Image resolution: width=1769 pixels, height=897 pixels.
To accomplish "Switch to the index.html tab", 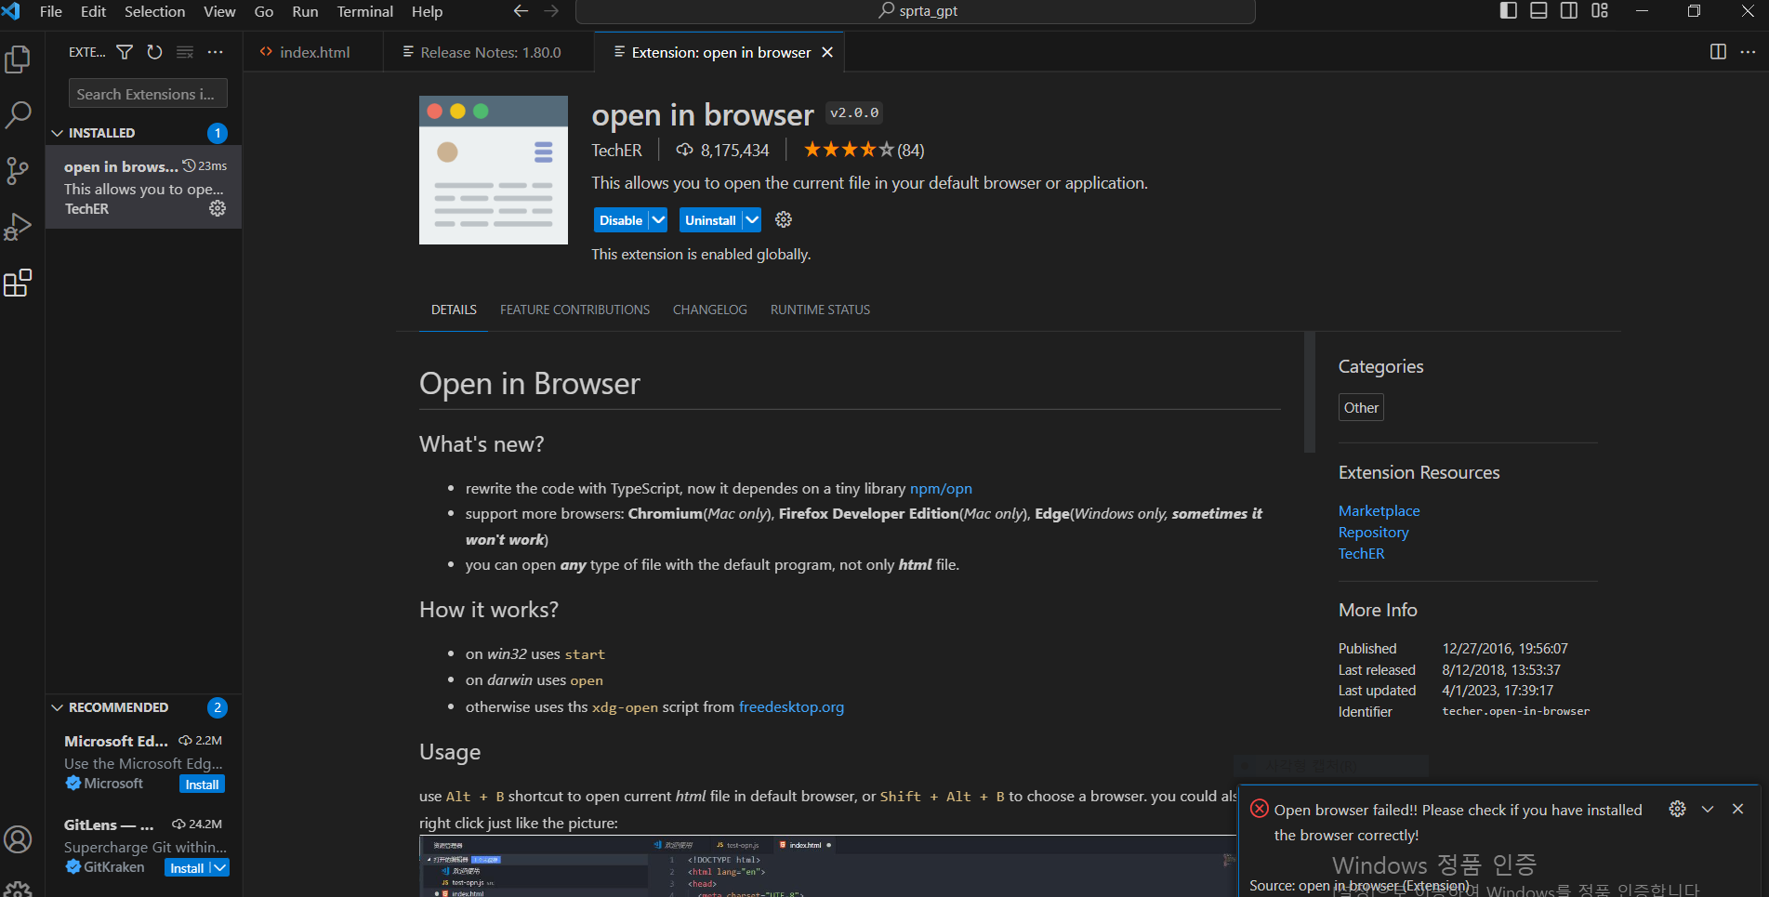I will click(x=314, y=52).
